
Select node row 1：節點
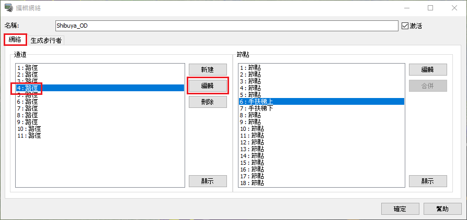click(x=322, y=68)
